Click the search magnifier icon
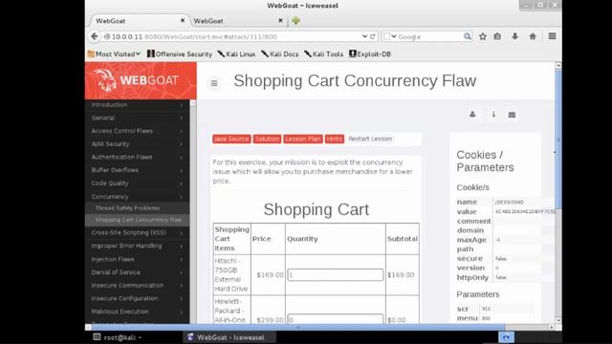612x344 pixels. (468, 36)
